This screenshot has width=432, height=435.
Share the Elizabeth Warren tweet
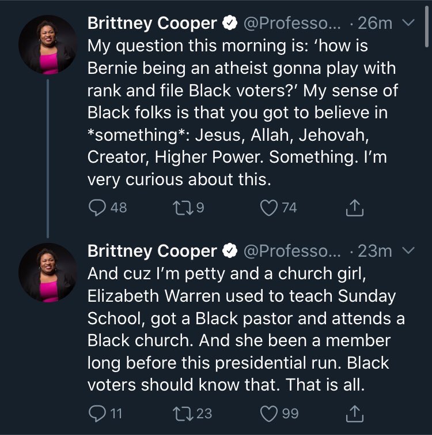(x=355, y=413)
